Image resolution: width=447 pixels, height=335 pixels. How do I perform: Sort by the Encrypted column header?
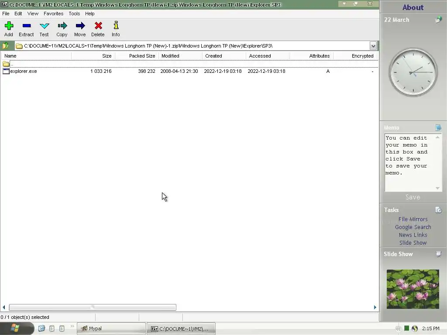(x=355, y=56)
